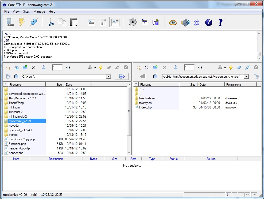Click local pane refresh circular arrow
The width and height of the screenshot is (264, 199).
tap(68, 67)
